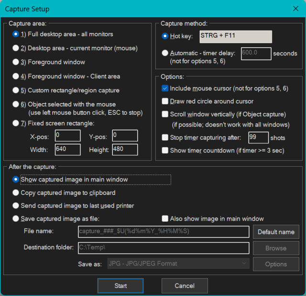The image size is (306, 296).
Task: Enable Draw red circle around cursor
Action: 165,101
